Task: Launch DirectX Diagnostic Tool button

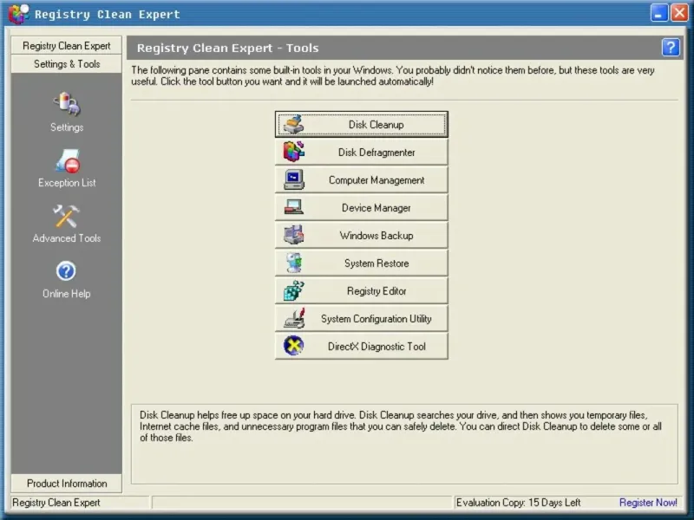Action: tap(361, 346)
